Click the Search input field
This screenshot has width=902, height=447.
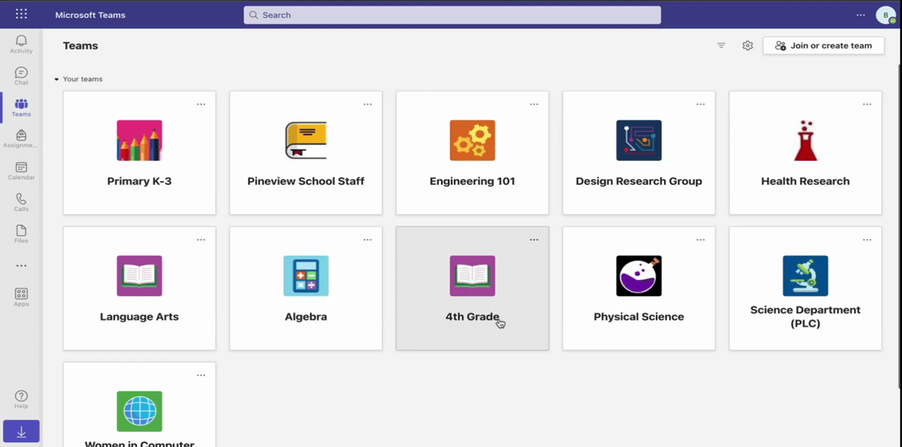(453, 15)
